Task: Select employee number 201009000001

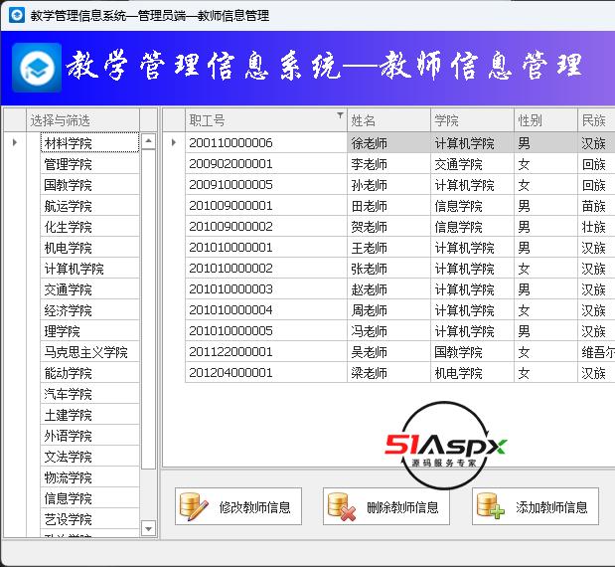Action: 266,205
